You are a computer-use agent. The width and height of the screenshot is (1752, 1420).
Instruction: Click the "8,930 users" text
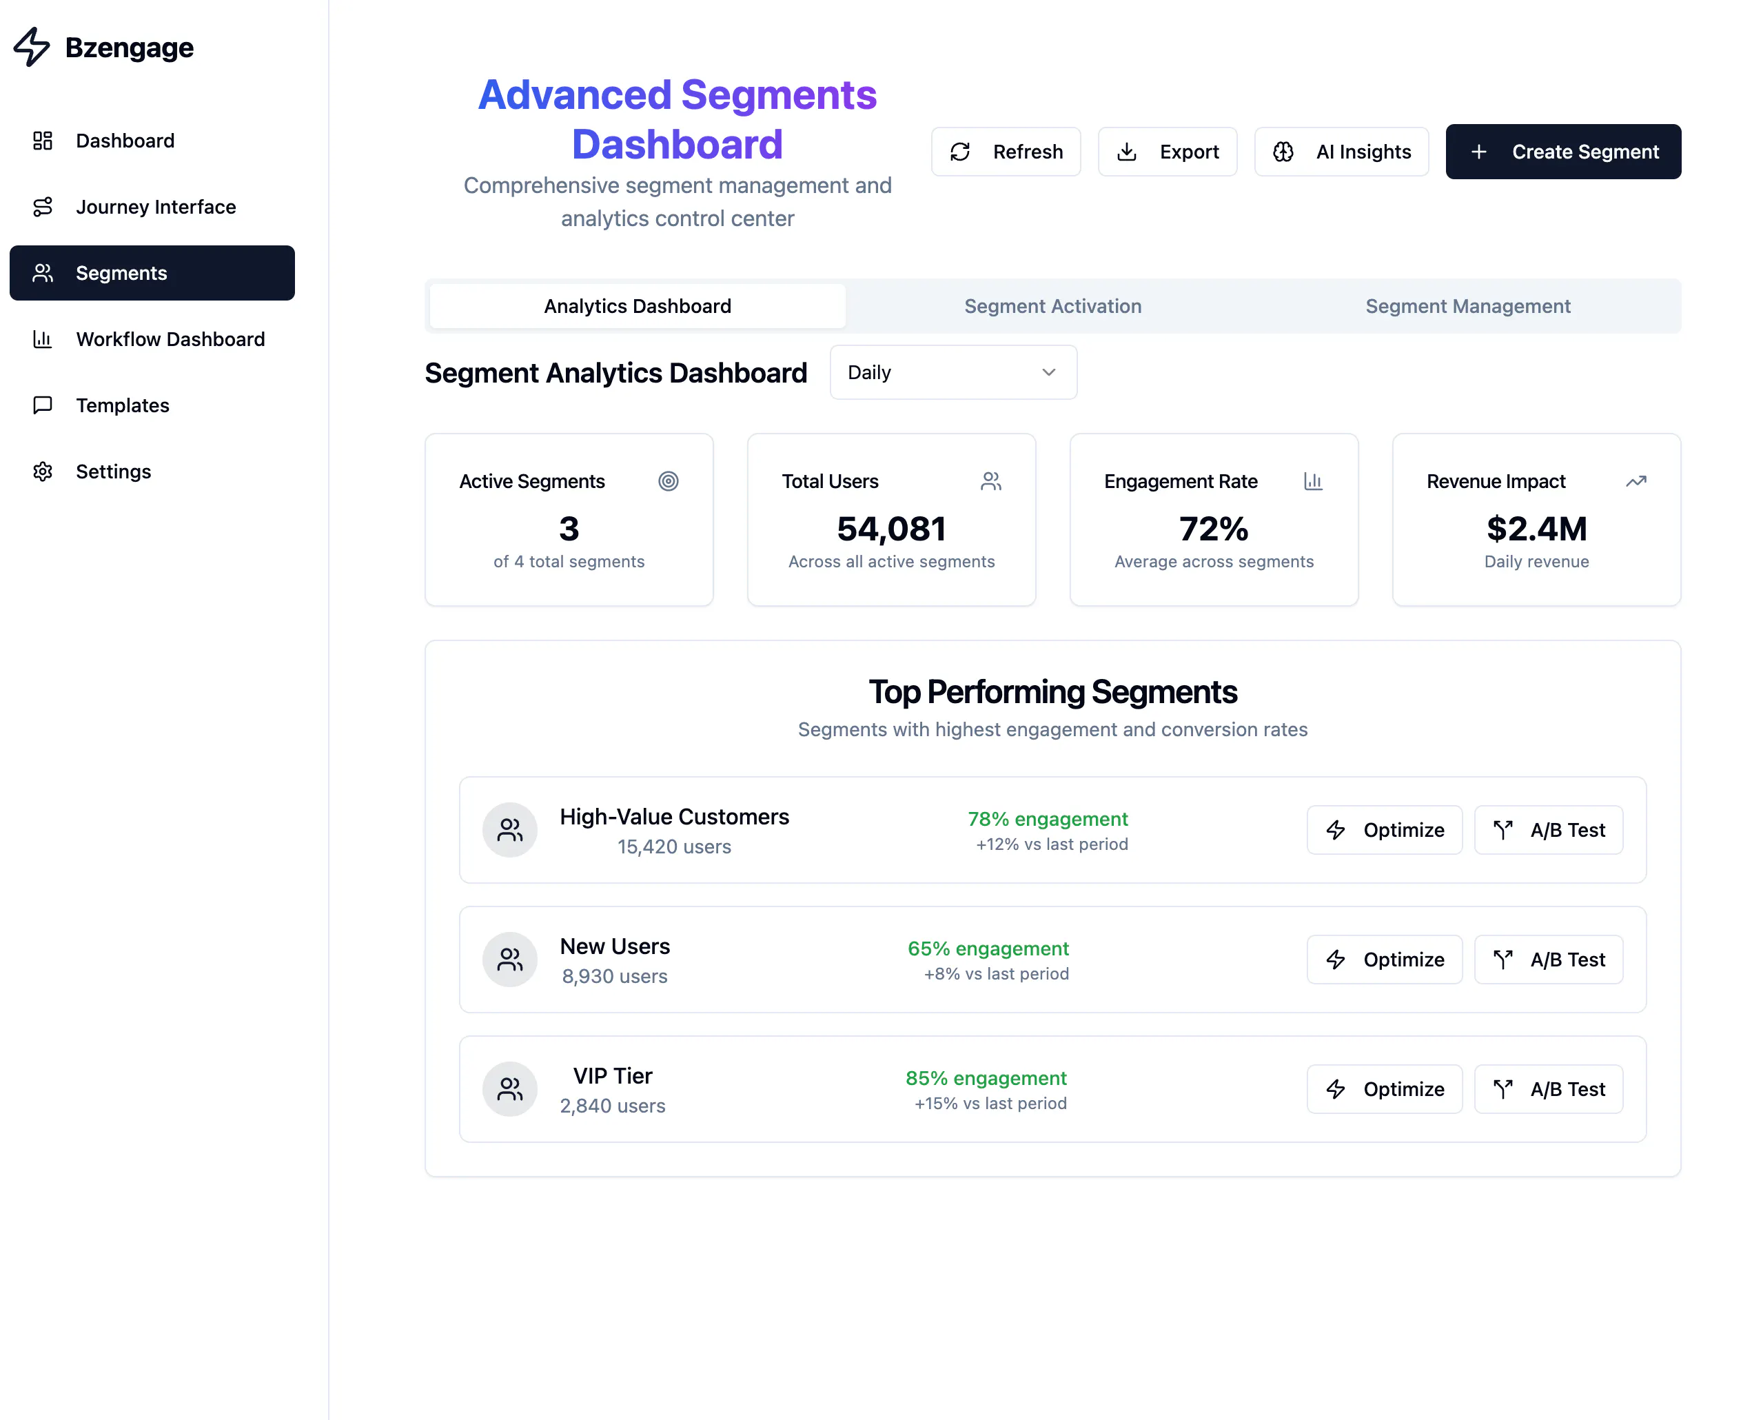(x=614, y=976)
